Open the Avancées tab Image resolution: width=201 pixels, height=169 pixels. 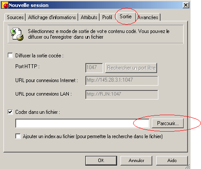148,17
